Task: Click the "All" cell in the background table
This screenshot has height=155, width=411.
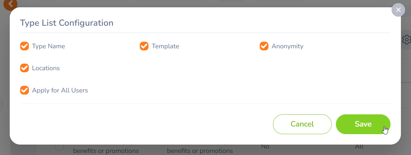Action: click(359, 147)
